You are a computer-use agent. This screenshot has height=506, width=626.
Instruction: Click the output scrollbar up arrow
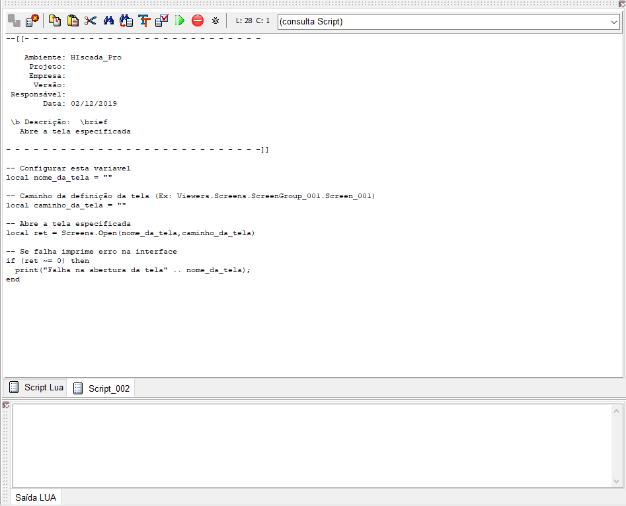click(x=616, y=411)
